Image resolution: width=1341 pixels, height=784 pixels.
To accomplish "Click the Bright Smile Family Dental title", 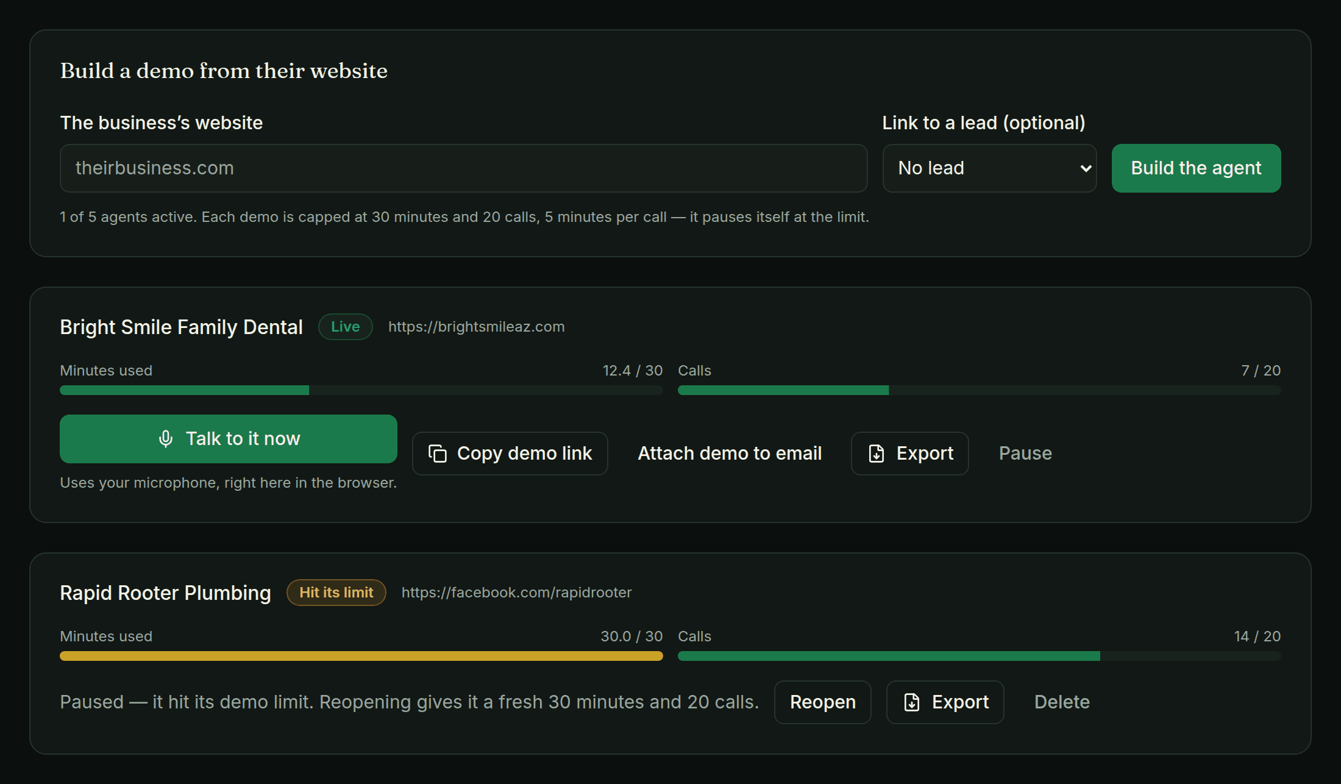I will pos(182,327).
